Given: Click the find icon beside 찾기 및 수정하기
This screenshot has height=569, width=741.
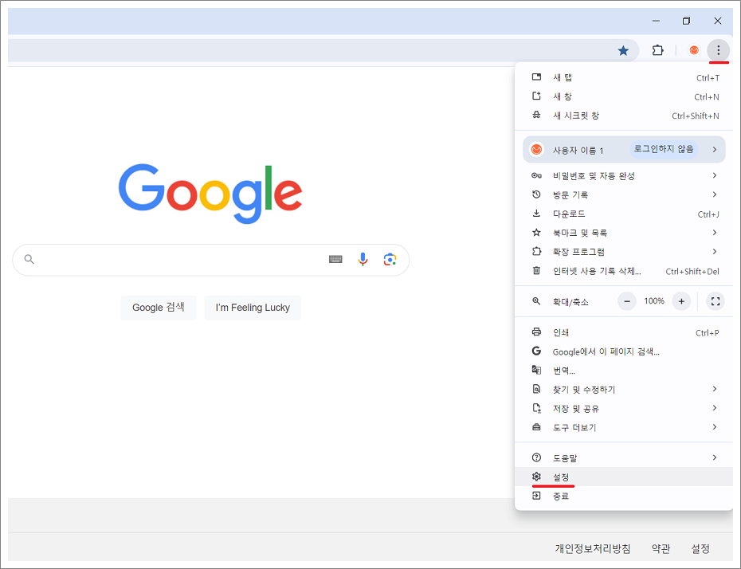Looking at the screenshot, I should point(536,388).
